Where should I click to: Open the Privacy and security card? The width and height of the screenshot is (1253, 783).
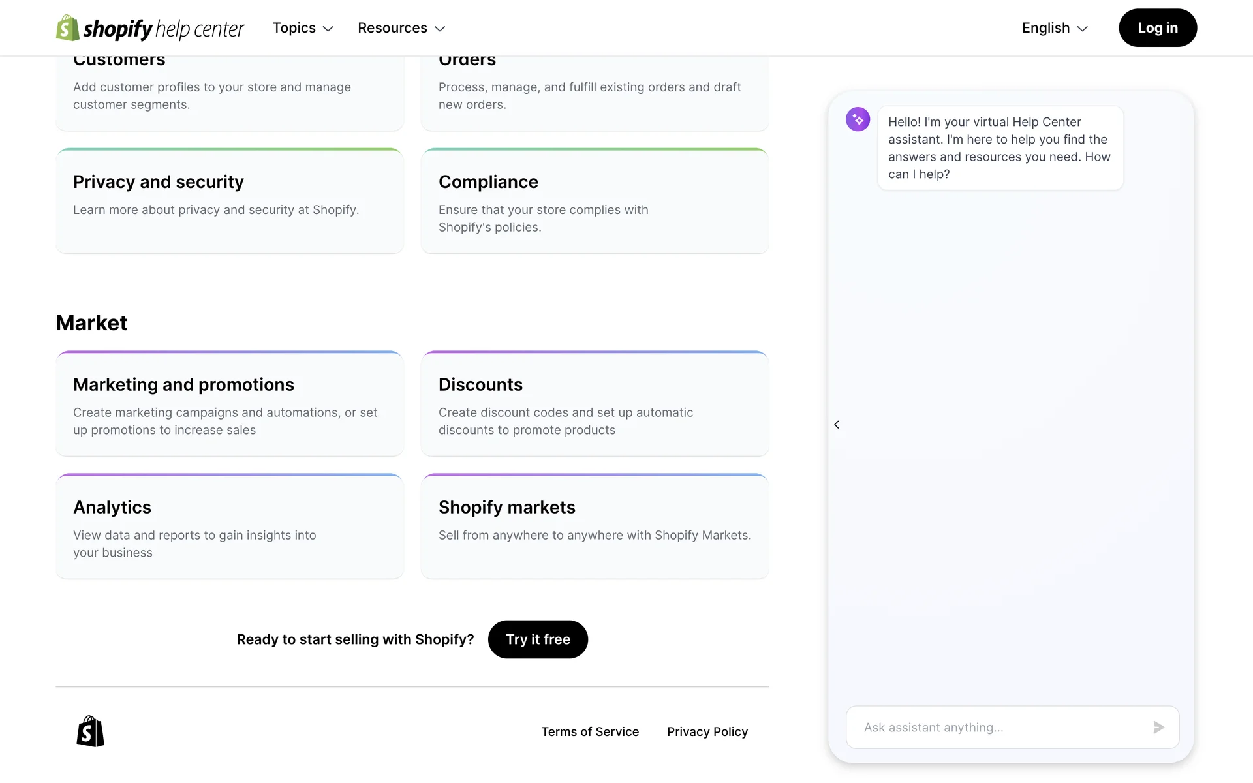pyautogui.click(x=229, y=201)
